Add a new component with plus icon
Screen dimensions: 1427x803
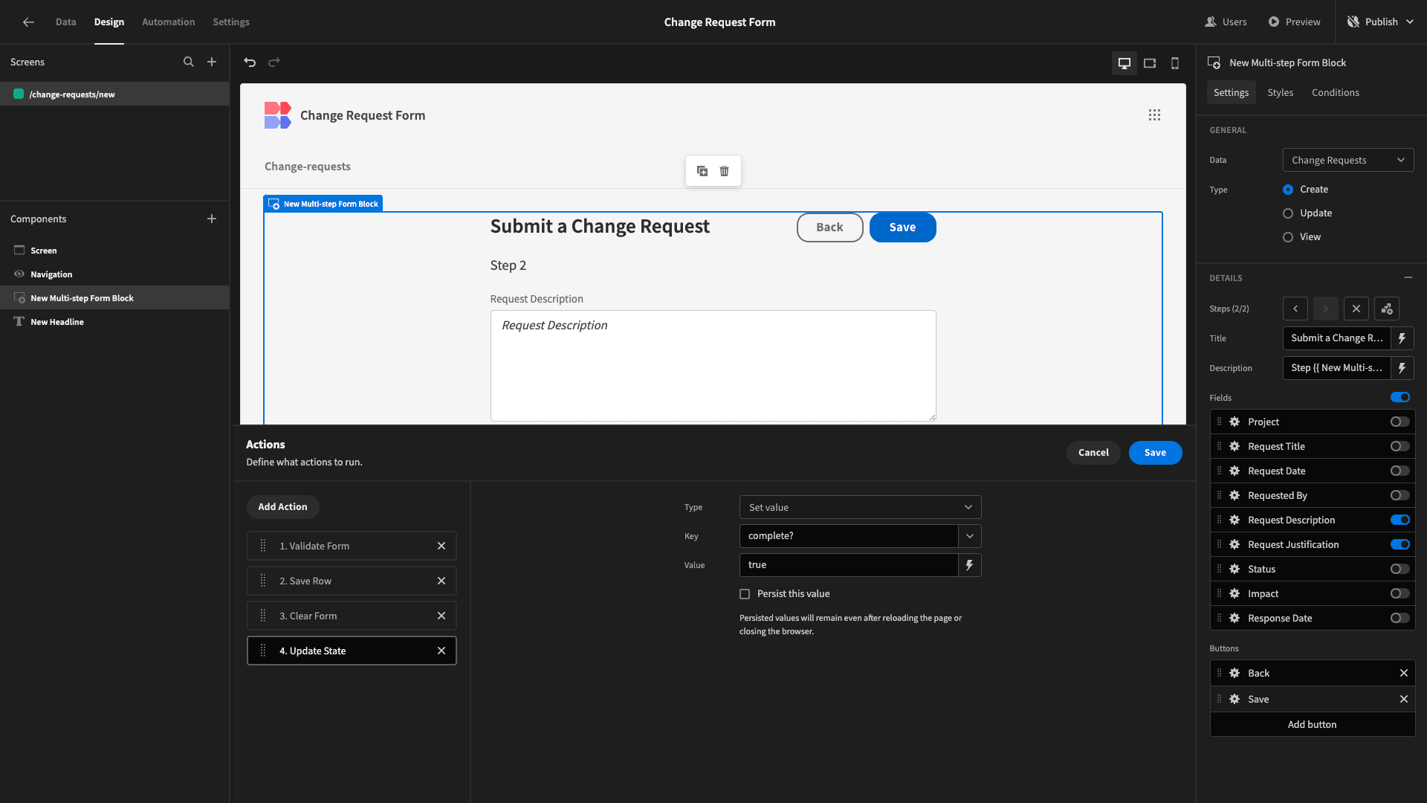tap(212, 219)
